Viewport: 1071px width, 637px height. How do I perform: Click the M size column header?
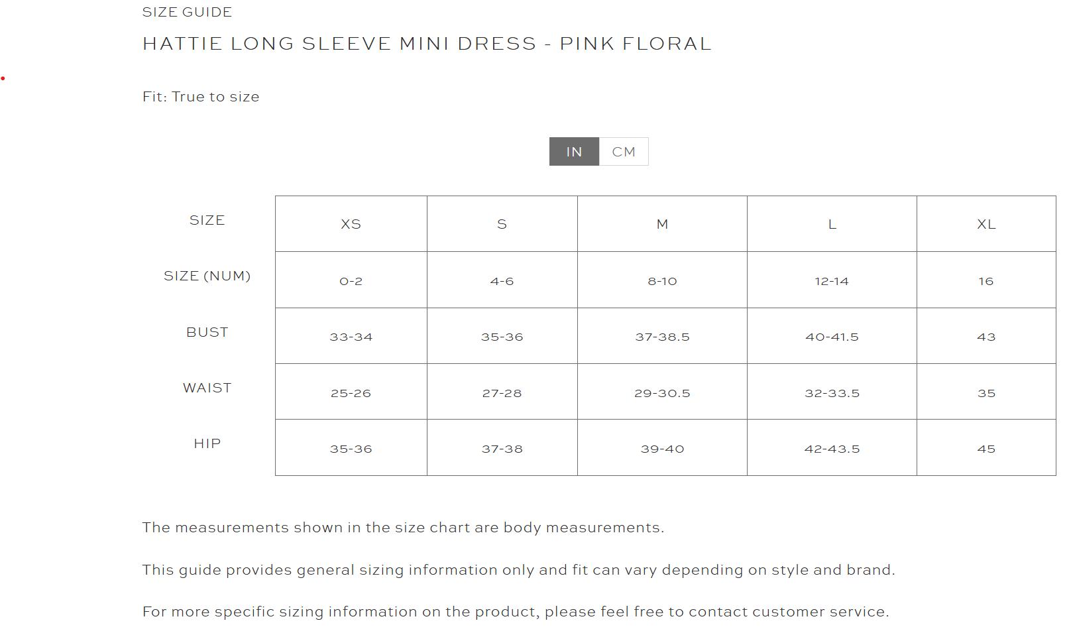point(663,224)
